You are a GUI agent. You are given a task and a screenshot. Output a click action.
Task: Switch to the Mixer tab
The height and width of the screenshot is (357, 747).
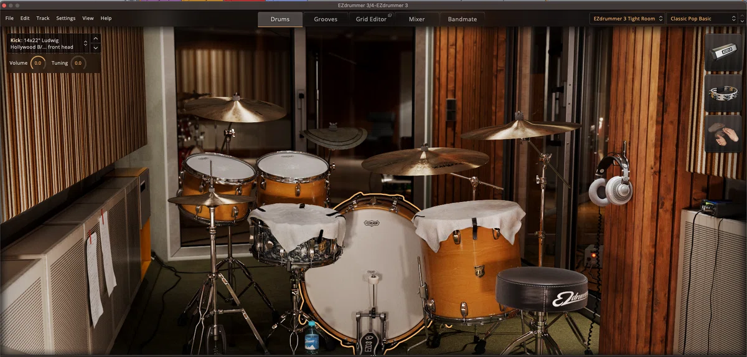tap(416, 19)
